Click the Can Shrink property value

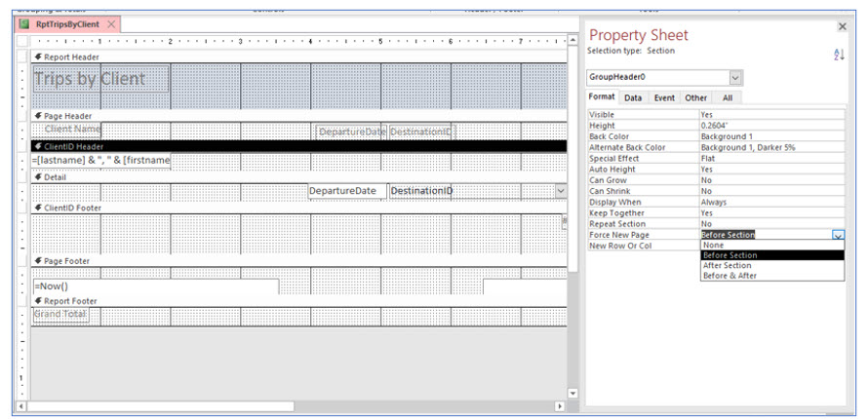point(772,191)
